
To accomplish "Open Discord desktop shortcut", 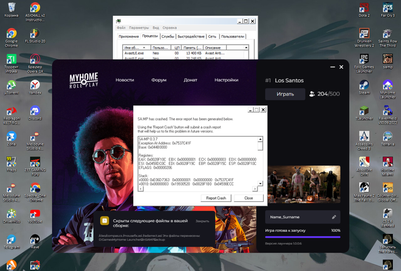I will (x=35, y=113).
